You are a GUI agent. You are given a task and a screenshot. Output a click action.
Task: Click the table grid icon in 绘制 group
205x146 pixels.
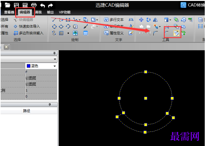[86, 33]
